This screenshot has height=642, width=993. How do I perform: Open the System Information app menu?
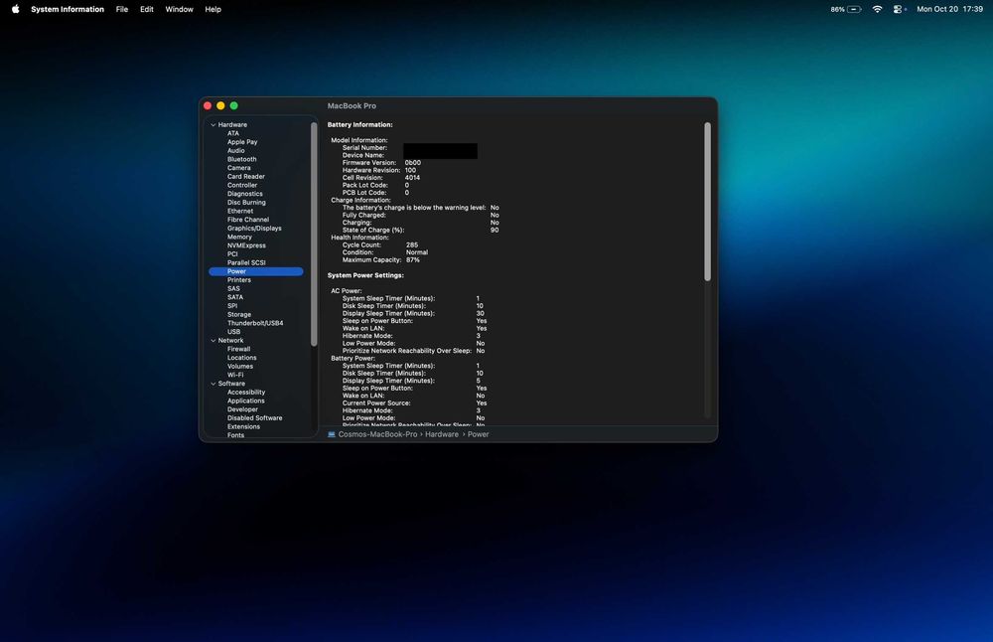[x=68, y=9]
